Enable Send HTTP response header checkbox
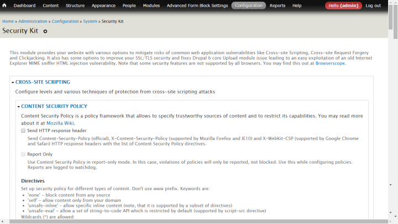The image size is (398, 224). (23, 131)
